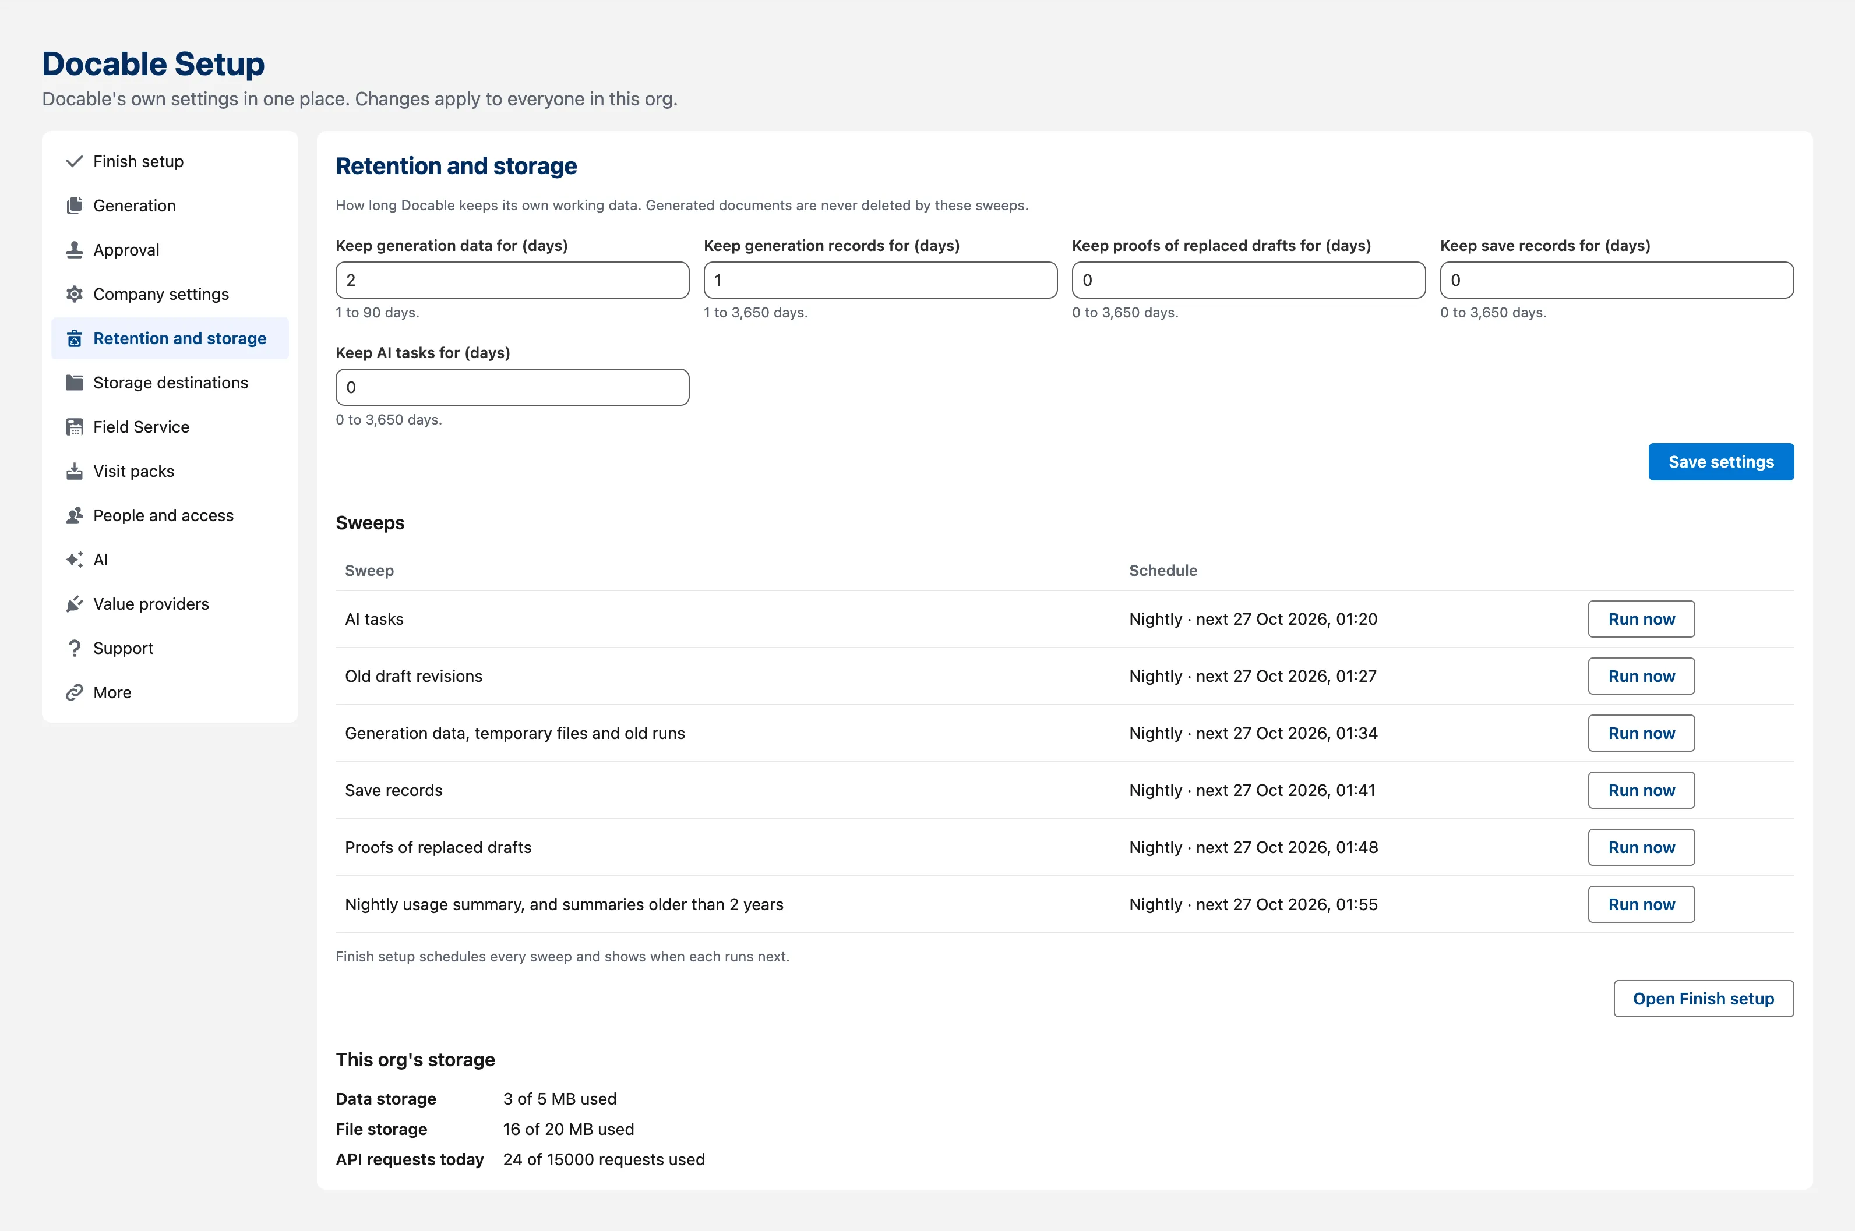The height and width of the screenshot is (1231, 1855).
Task: Click the Open Finish setup button
Action: (x=1704, y=999)
